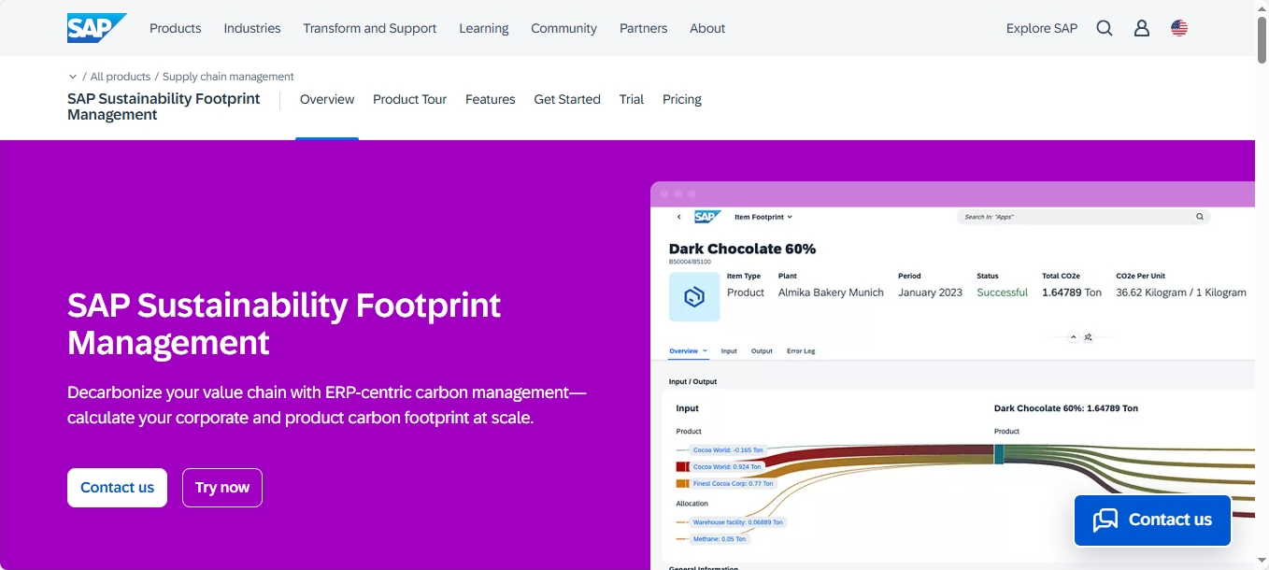Viewport: 1269px width, 570px height.
Task: Click the chat icon on Contact us widget
Action: click(x=1105, y=520)
